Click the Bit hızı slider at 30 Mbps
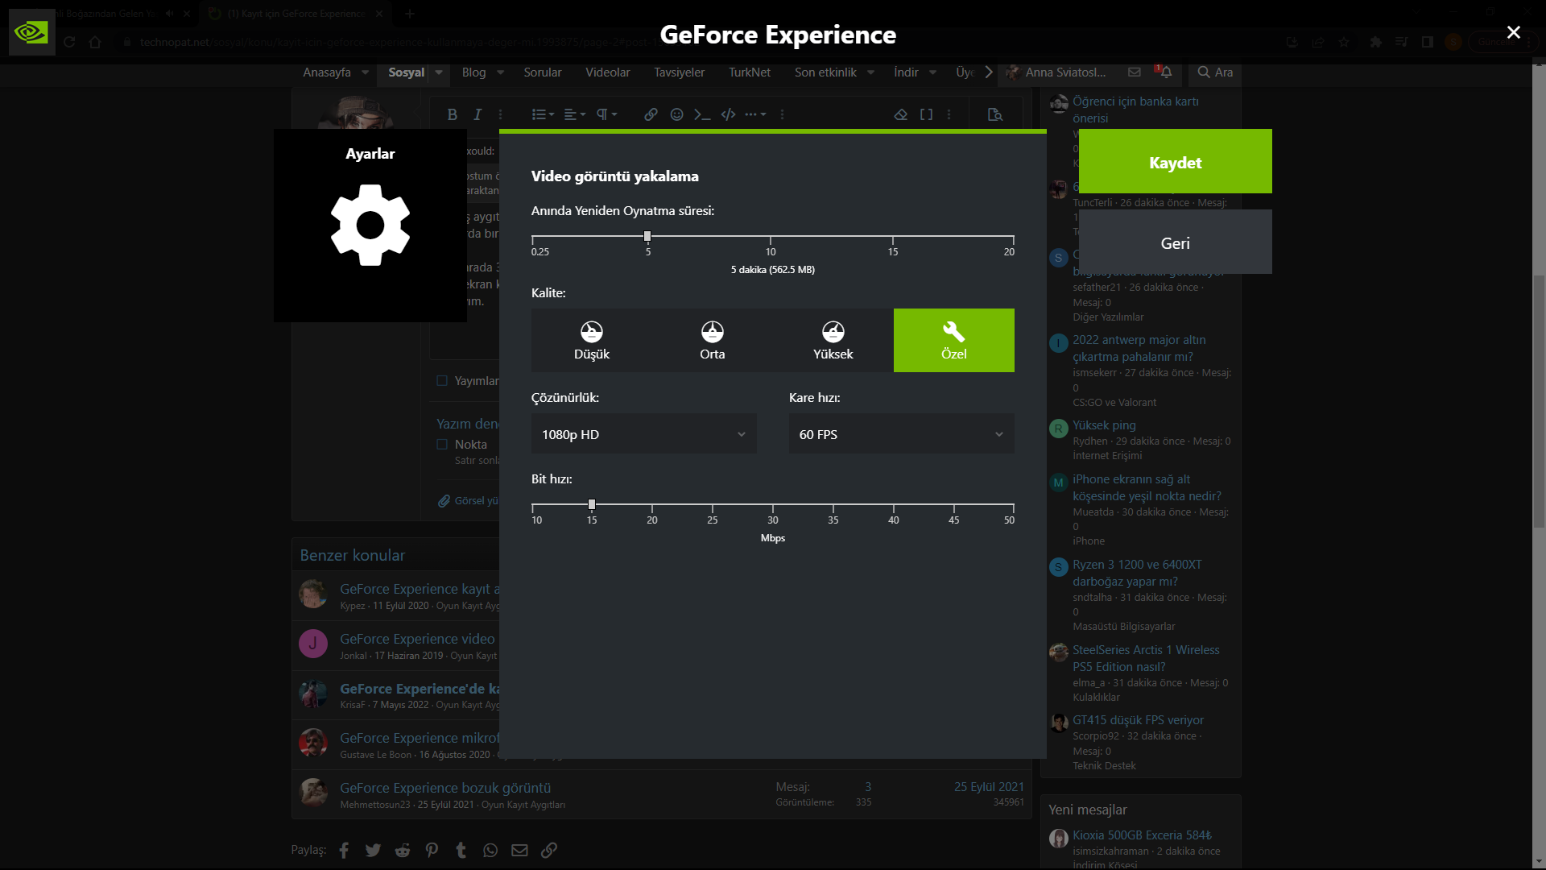The image size is (1546, 870). (x=773, y=505)
